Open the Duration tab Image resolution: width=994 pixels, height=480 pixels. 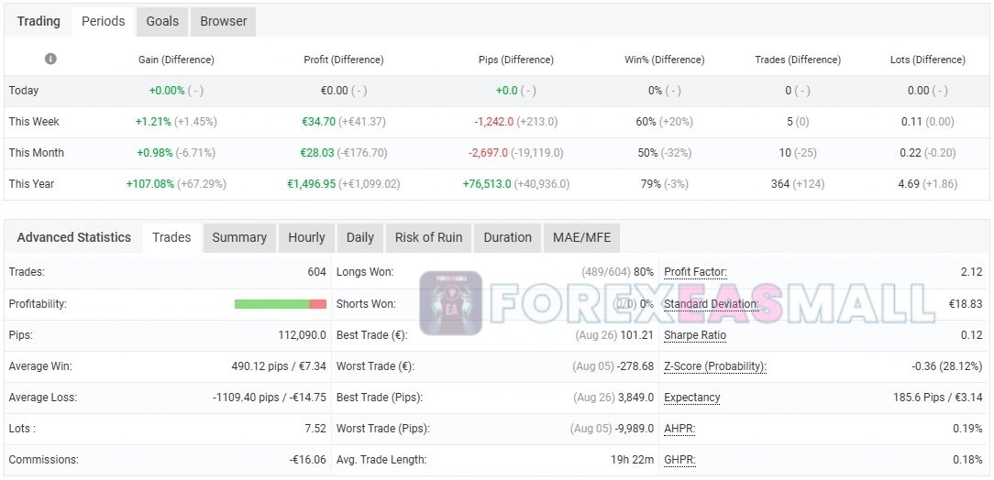point(508,237)
